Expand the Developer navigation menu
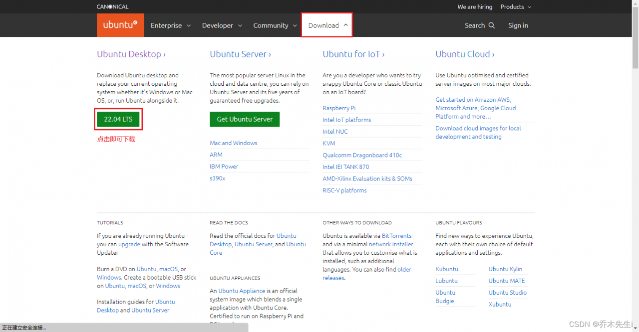Viewport: 639px width, 332px height. [222, 25]
